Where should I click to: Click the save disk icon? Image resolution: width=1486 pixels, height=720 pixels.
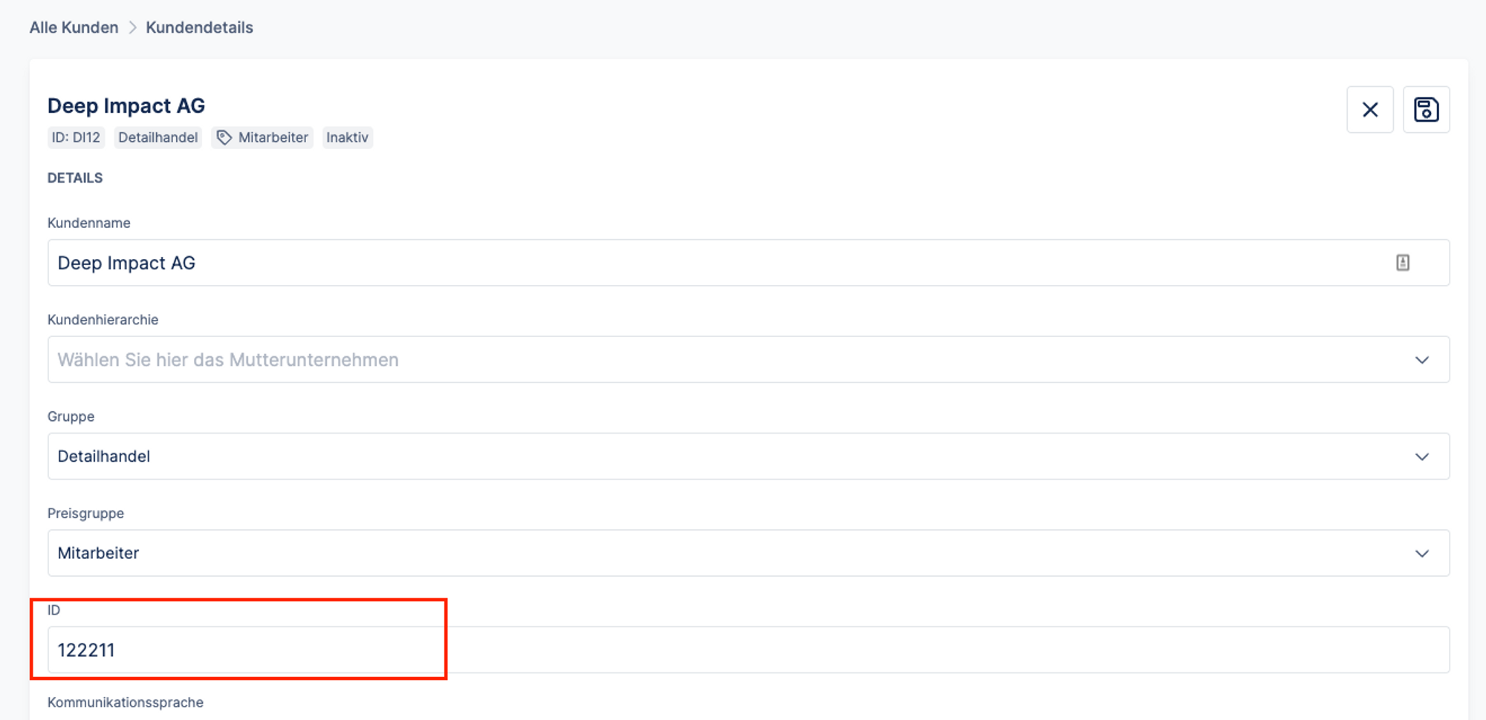pos(1426,110)
